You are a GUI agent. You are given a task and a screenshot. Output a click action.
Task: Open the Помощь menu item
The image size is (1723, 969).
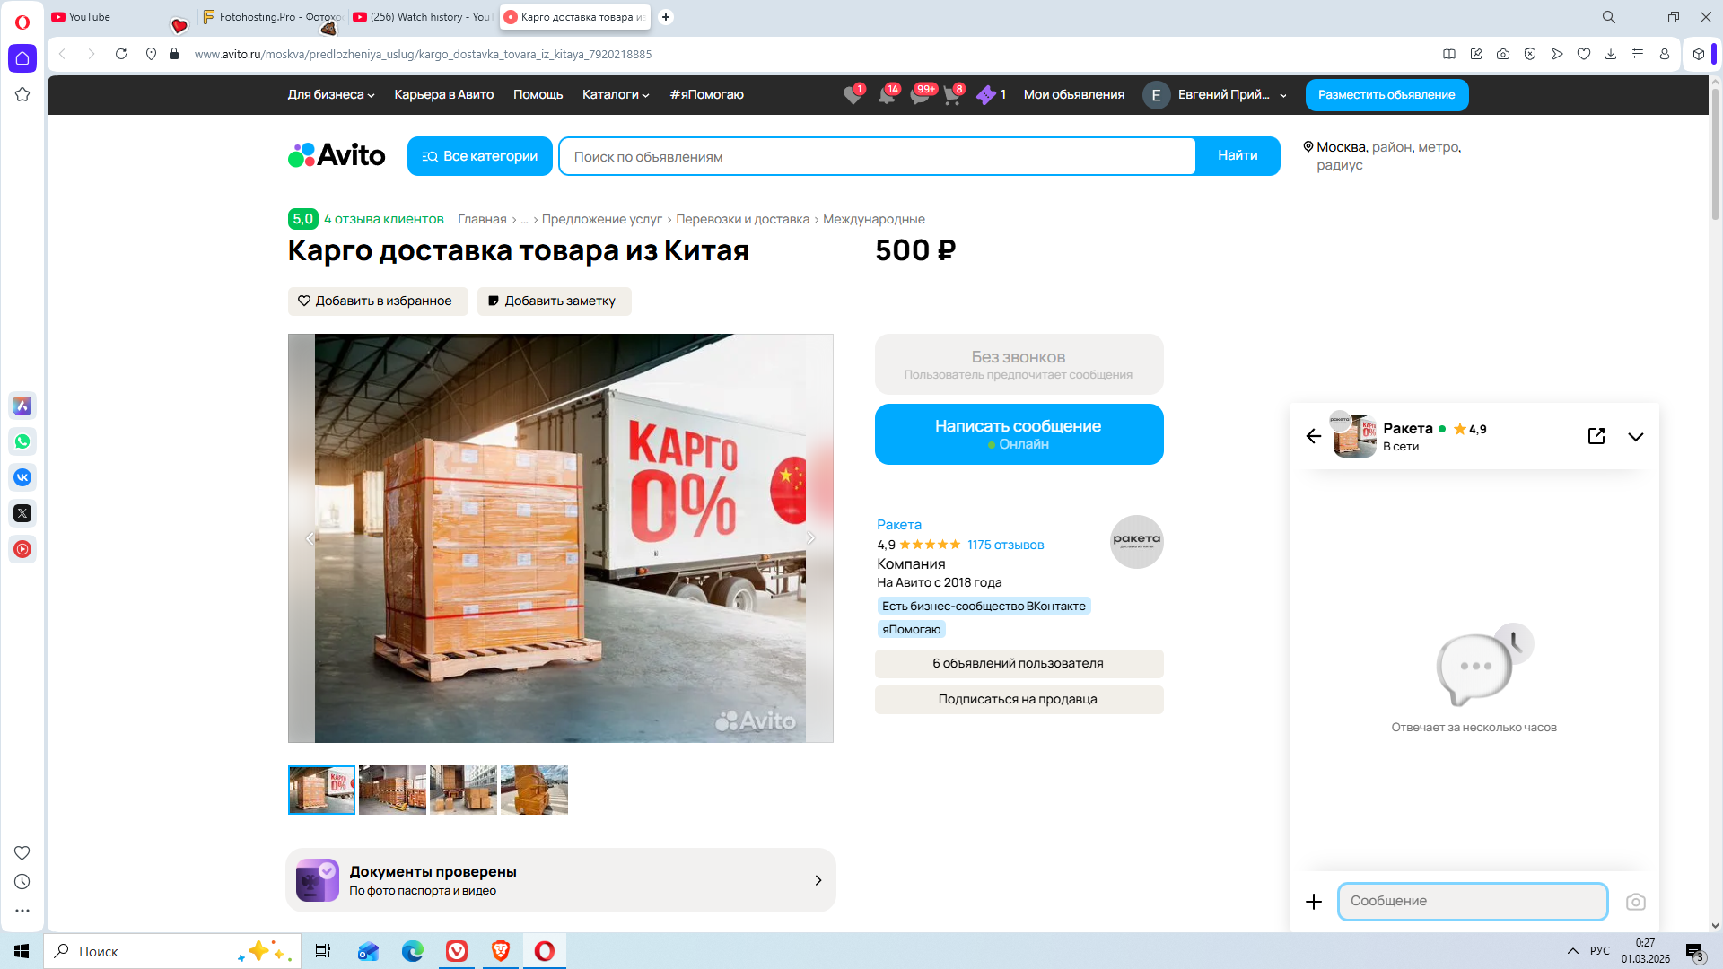(538, 95)
